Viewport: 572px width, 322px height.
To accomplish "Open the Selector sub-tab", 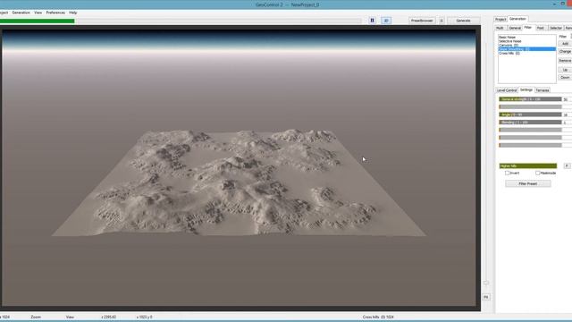I will 556,28.
